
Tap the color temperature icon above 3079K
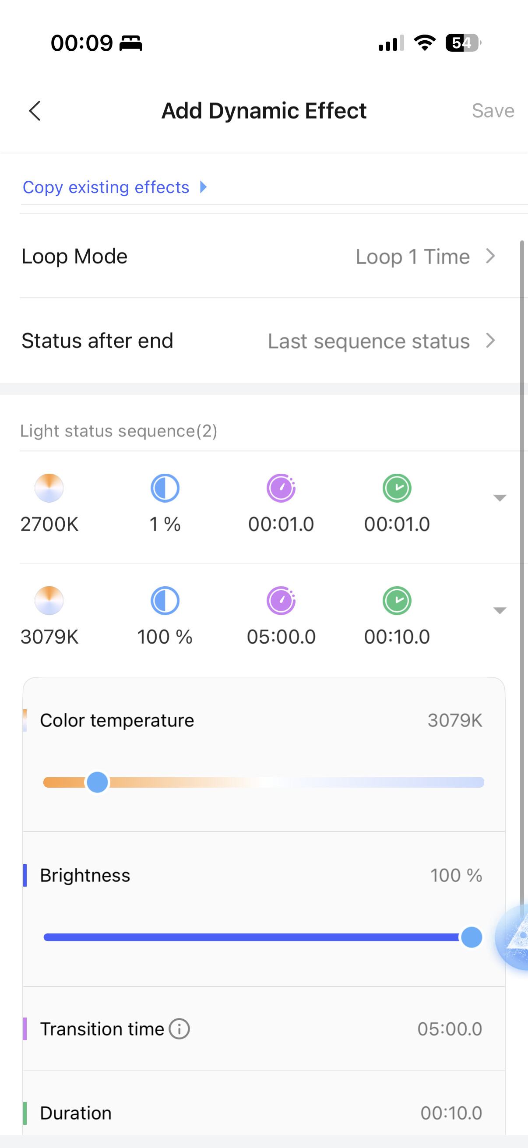click(x=49, y=601)
